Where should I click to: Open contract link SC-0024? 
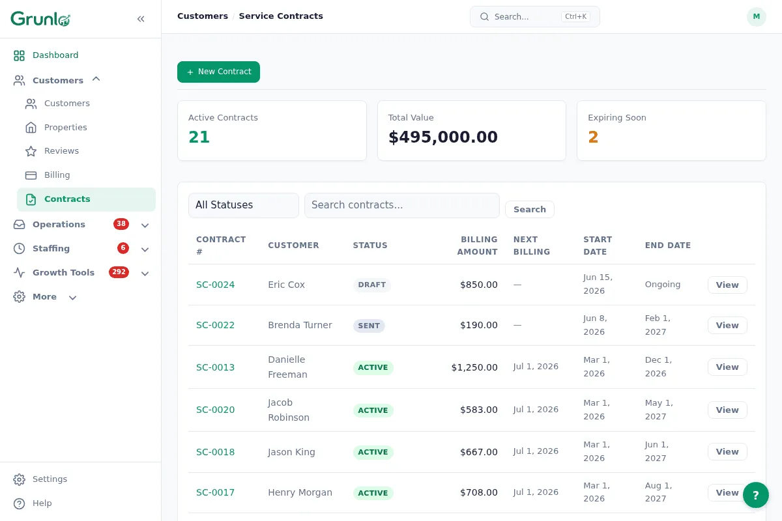pos(215,285)
